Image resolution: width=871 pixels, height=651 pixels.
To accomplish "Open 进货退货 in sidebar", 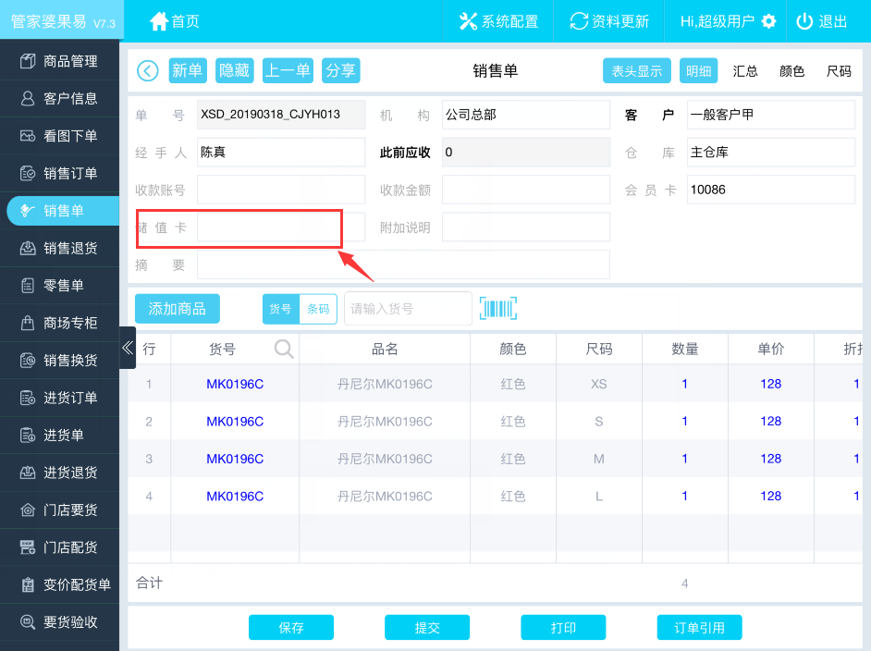I will pyautogui.click(x=60, y=473).
